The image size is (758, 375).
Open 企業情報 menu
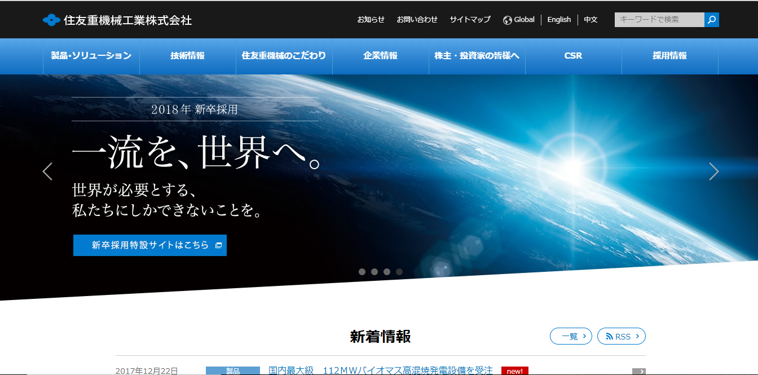(381, 56)
